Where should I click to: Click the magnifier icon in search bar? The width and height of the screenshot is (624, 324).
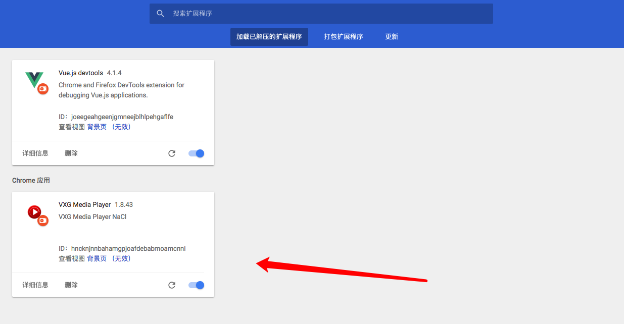click(x=161, y=14)
